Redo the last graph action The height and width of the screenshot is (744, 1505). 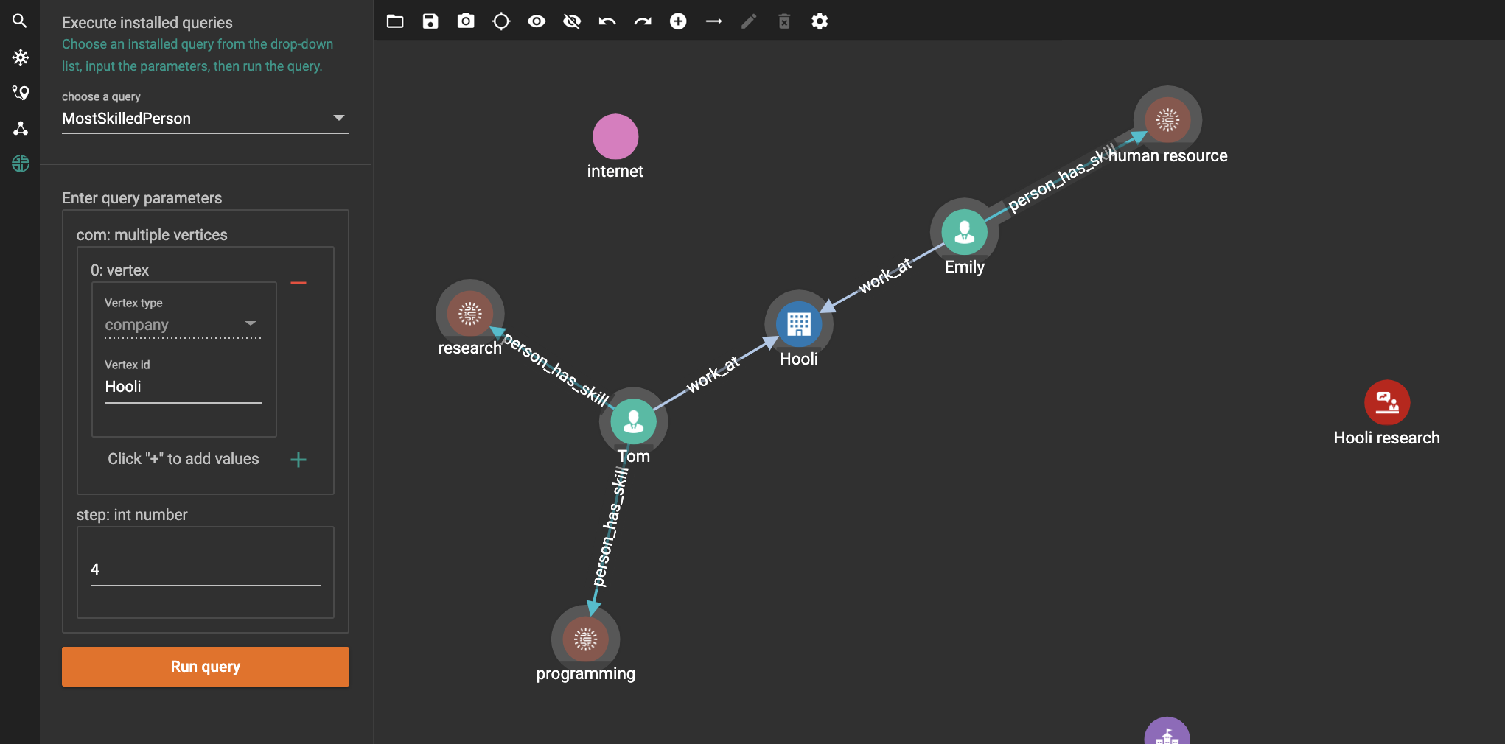[x=643, y=21]
